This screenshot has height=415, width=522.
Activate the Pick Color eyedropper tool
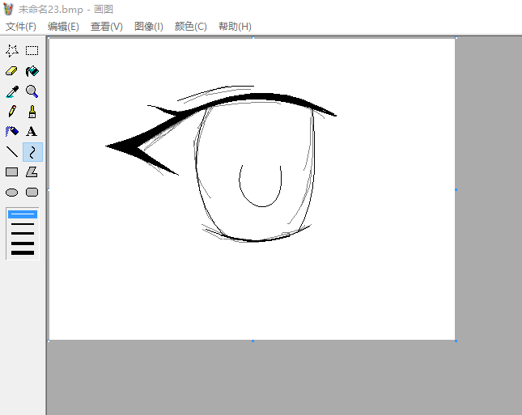pyautogui.click(x=12, y=91)
